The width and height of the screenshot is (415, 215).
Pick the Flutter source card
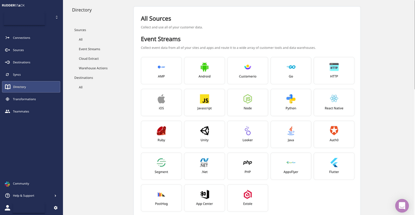tap(334, 166)
